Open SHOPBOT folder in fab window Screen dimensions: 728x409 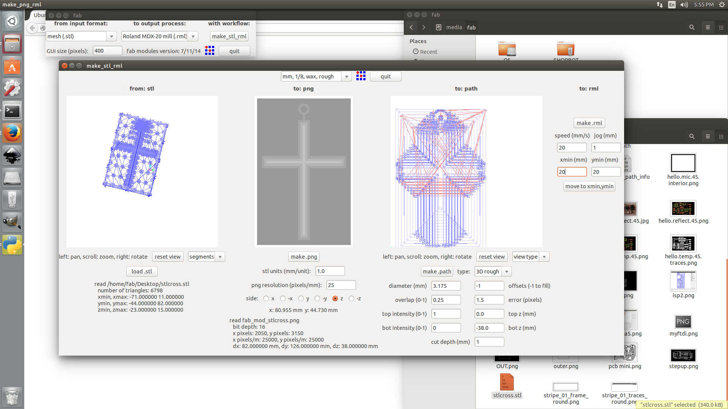pyautogui.click(x=566, y=50)
